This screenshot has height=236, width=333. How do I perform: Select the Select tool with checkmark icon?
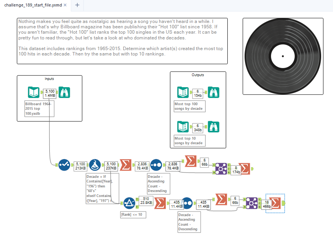(64, 165)
